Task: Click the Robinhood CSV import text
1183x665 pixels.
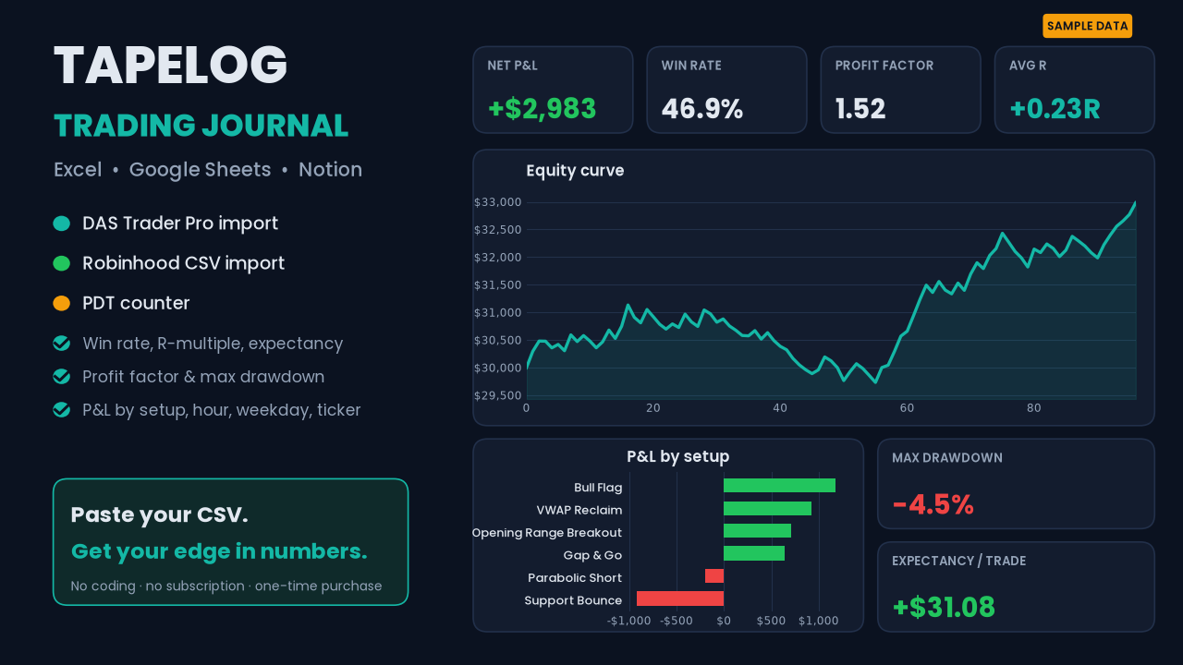Action: click(x=183, y=263)
